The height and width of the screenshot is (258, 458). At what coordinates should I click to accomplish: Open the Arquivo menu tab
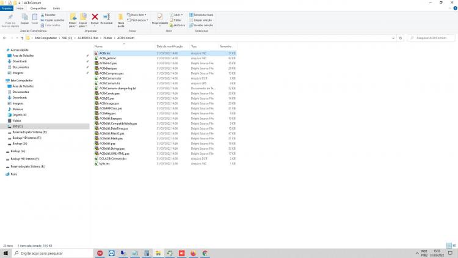[x=7, y=8]
